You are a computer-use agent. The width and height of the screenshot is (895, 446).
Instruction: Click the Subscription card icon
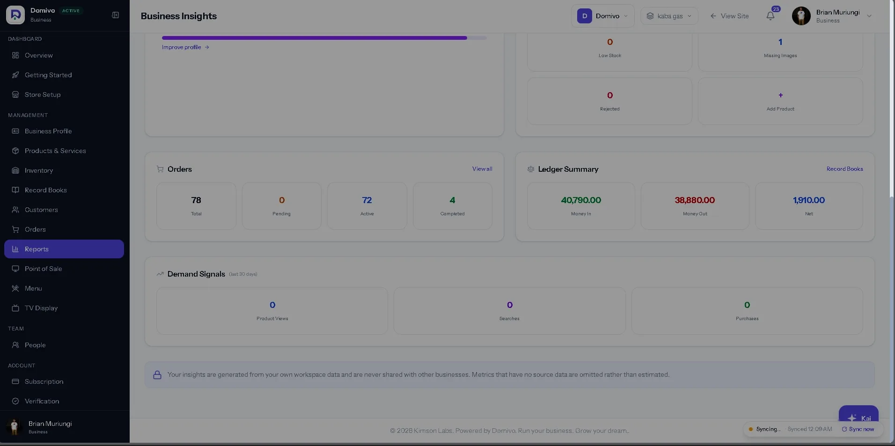click(x=15, y=381)
